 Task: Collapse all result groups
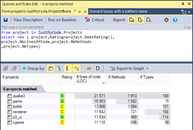click(14, 68)
